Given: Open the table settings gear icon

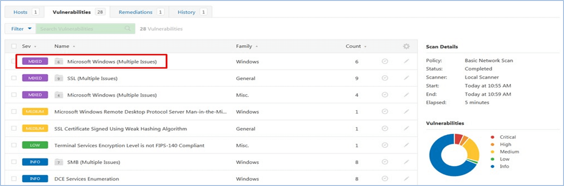Looking at the screenshot, I should pyautogui.click(x=407, y=47).
